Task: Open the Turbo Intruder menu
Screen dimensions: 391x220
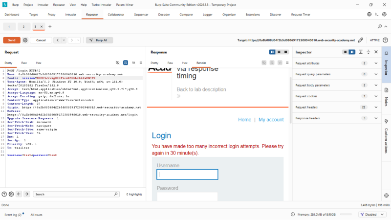Action: pyautogui.click(x=101, y=5)
